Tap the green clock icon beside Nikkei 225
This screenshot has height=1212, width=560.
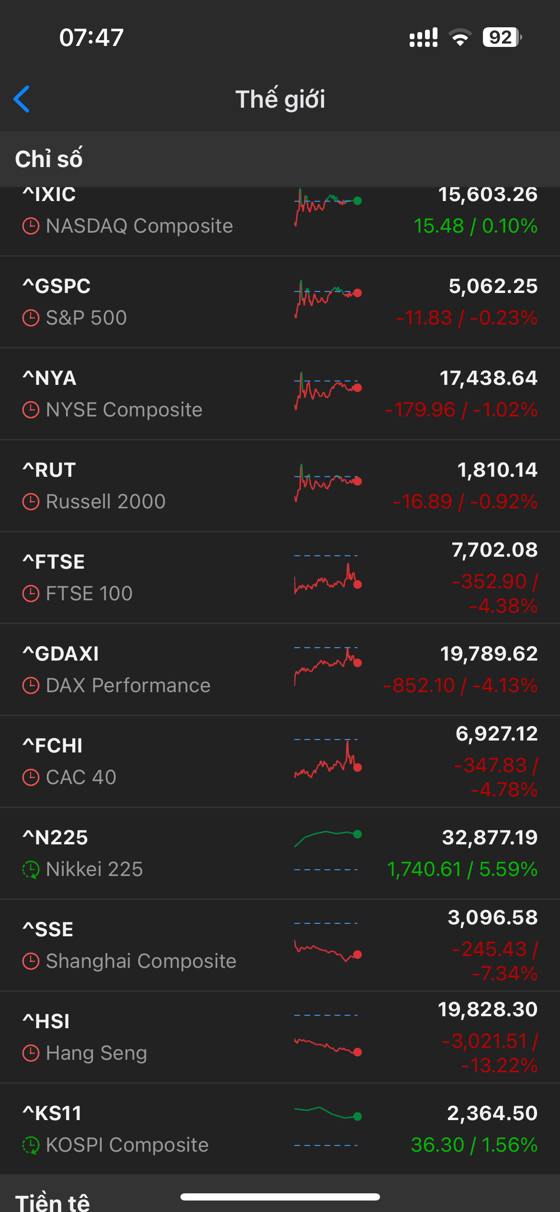(31, 869)
